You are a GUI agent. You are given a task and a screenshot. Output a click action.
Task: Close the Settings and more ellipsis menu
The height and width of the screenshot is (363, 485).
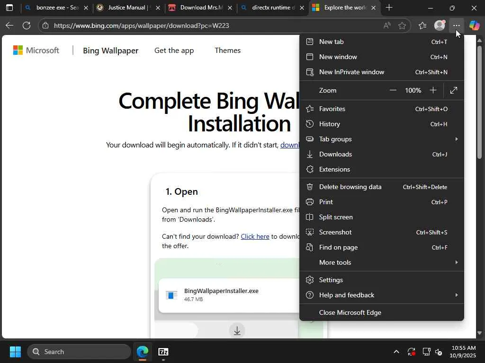457,26
